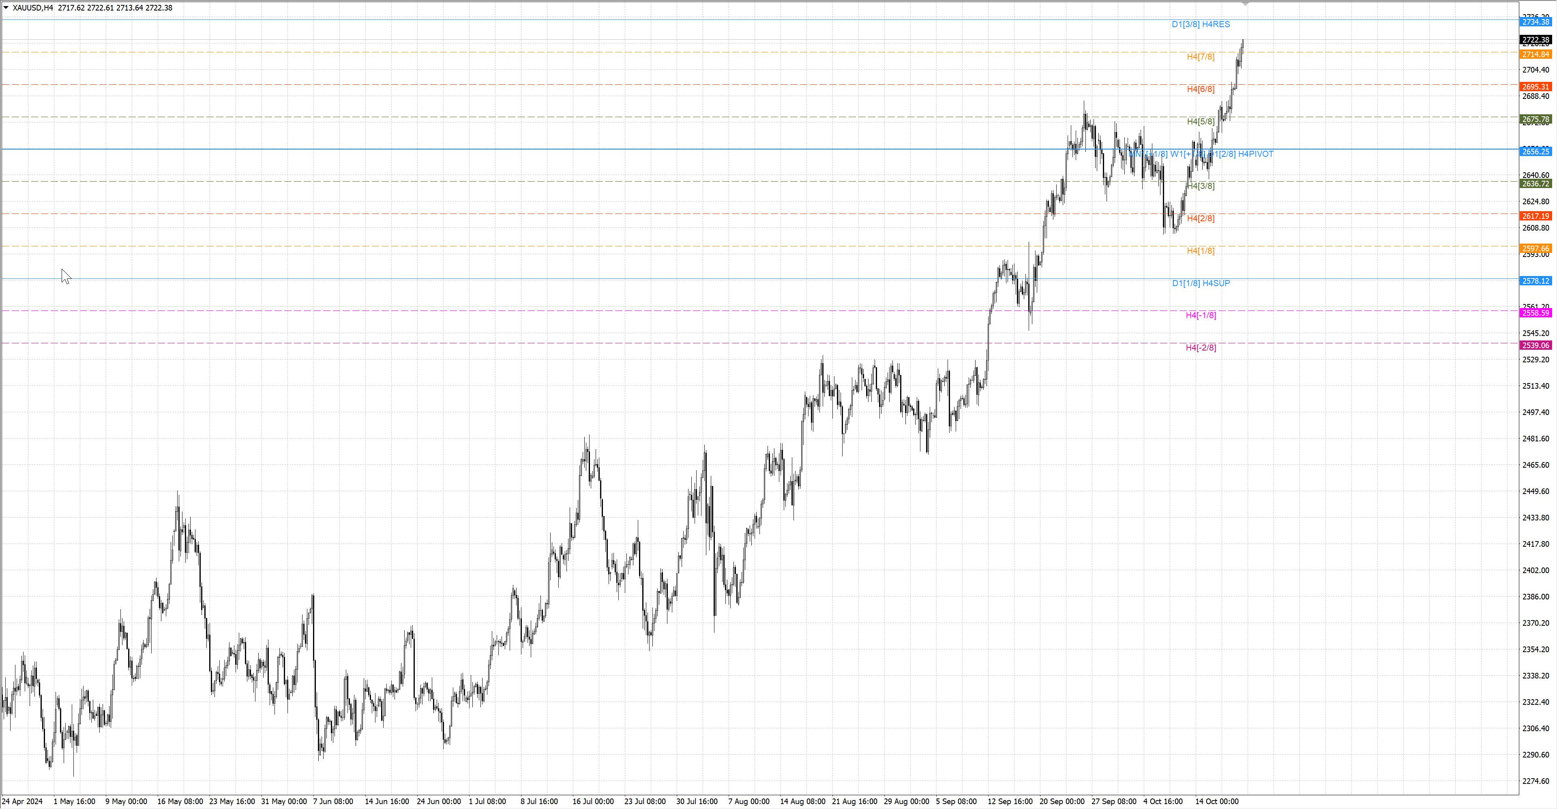Click the magenta 2558.59 price tag
Screen dimensions: 1557x809
pos(1535,313)
